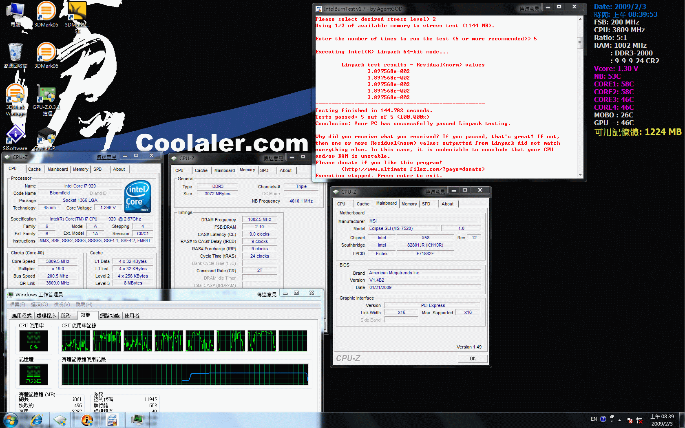Click the physical memory usage history graph
The width and height of the screenshot is (685, 428).
pos(185,375)
